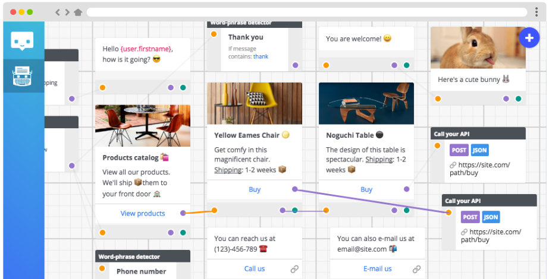The width and height of the screenshot is (549, 279).
Task: Open the chatbot face icon in sidebar
Action: click(x=23, y=41)
